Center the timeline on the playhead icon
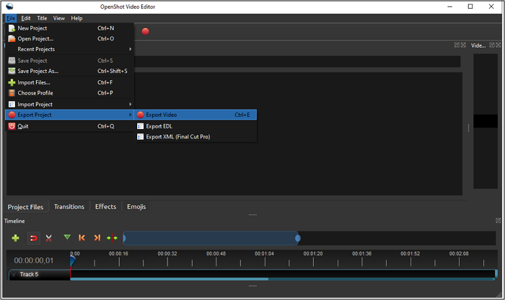The image size is (505, 300). click(x=113, y=237)
